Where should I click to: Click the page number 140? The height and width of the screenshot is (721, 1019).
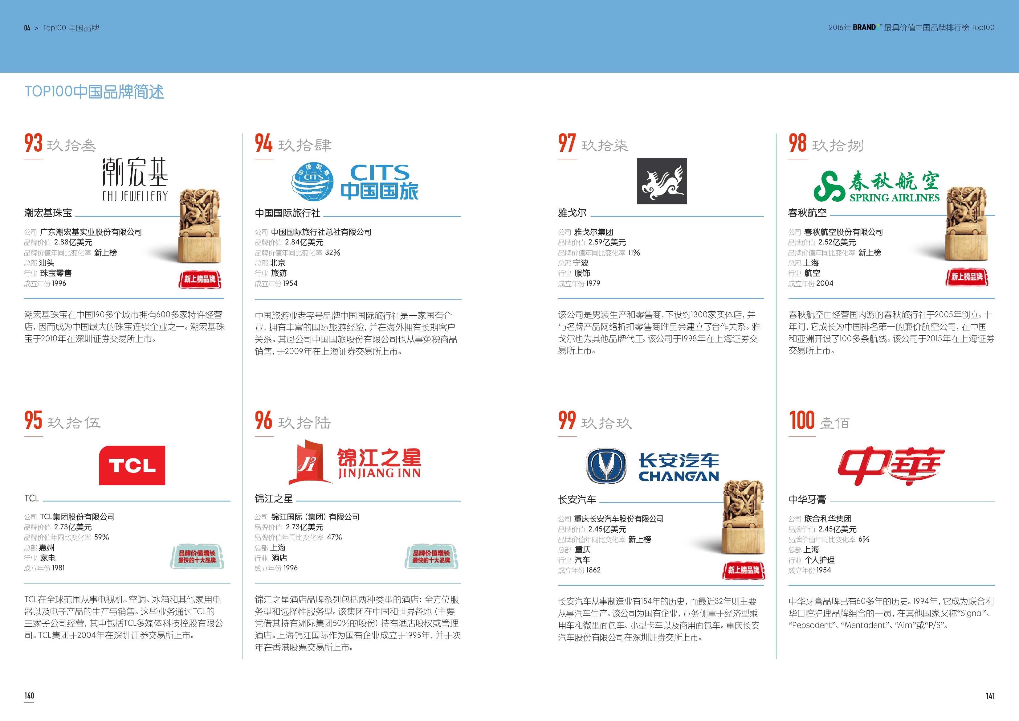(x=29, y=696)
